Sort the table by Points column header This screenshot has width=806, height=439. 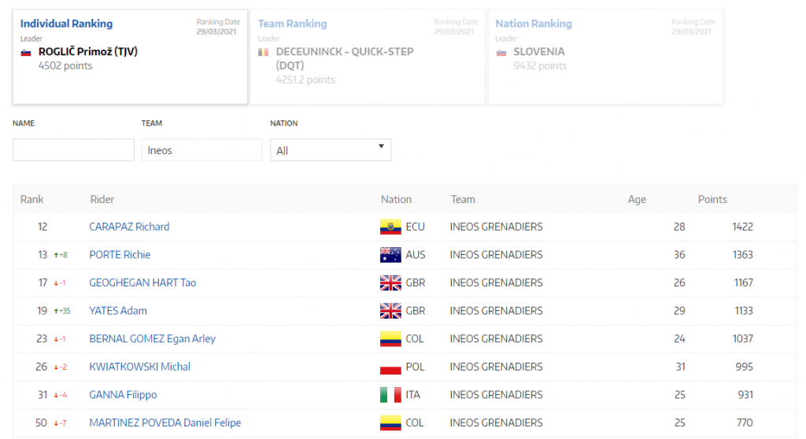(x=712, y=200)
